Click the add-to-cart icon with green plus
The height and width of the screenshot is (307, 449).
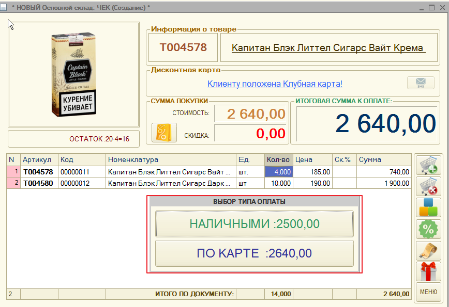coord(428,165)
